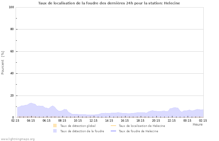Select the 22:15 time tick label
The width and height of the screenshot is (219, 141).
click(172, 120)
